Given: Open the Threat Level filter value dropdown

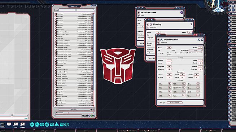Looking at the screenshot, I should coord(82,113).
